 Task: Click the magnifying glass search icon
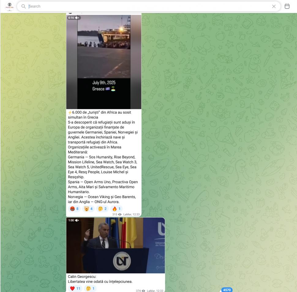coord(24,6)
